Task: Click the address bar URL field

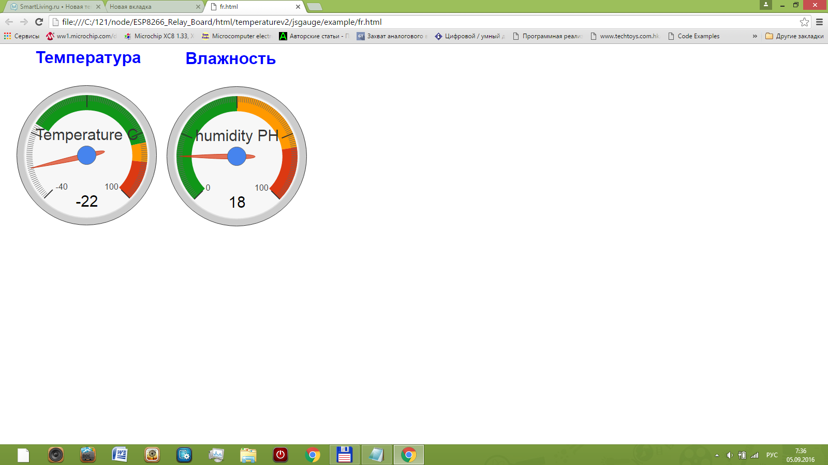Action: pyautogui.click(x=414, y=22)
